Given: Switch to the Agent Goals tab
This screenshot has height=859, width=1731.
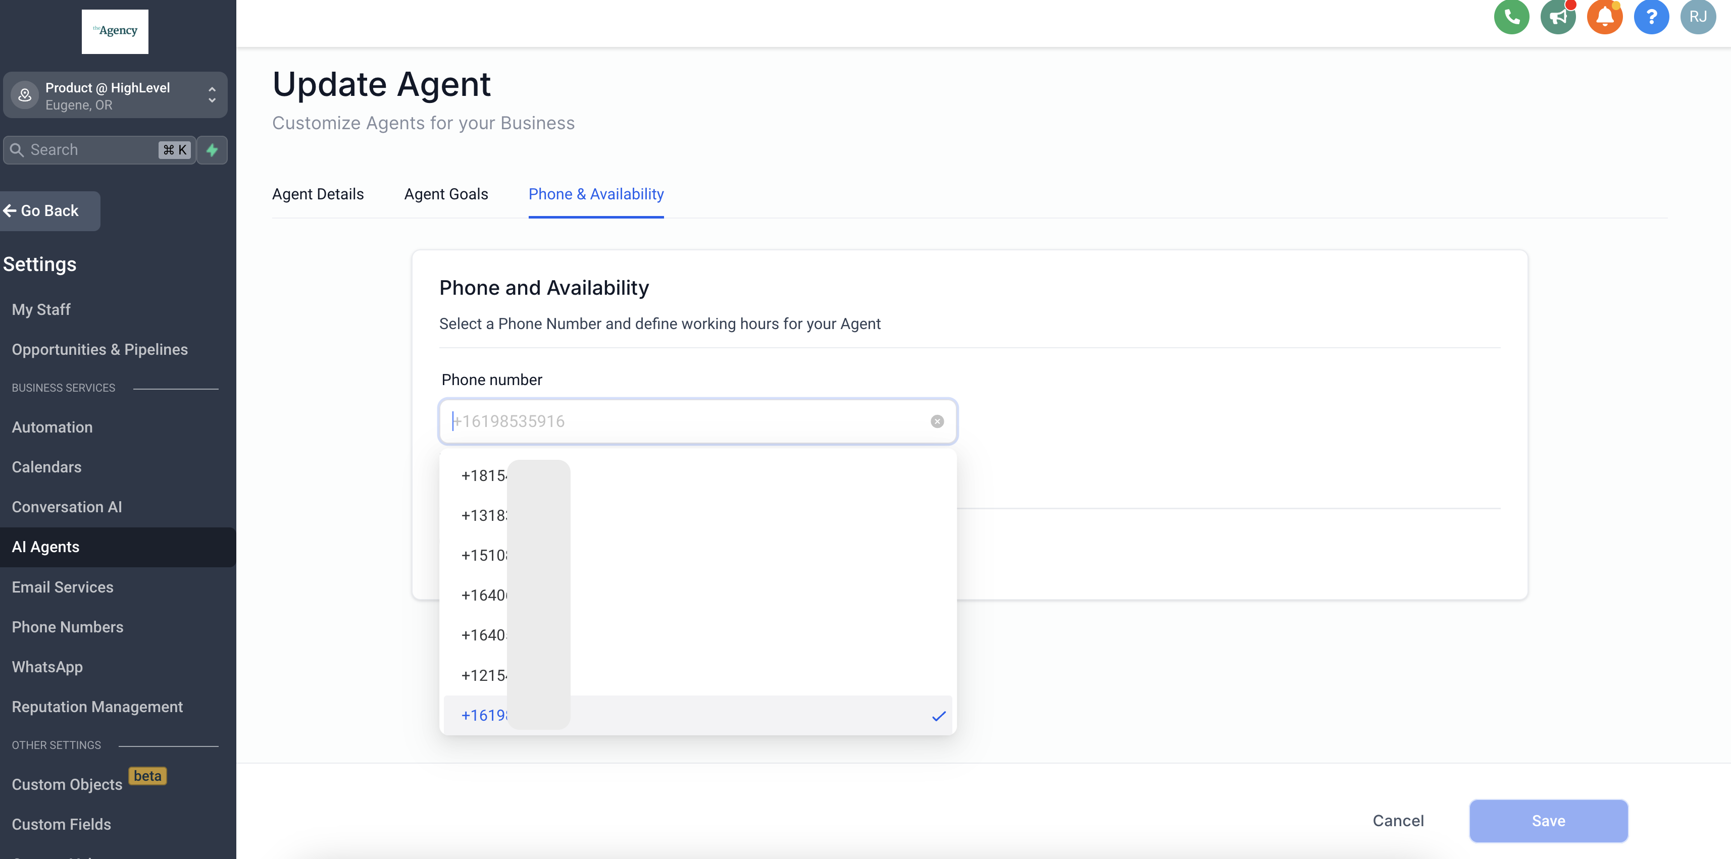Looking at the screenshot, I should [445, 194].
